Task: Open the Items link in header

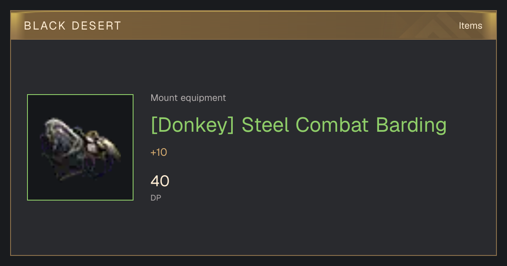Action: pyautogui.click(x=470, y=26)
